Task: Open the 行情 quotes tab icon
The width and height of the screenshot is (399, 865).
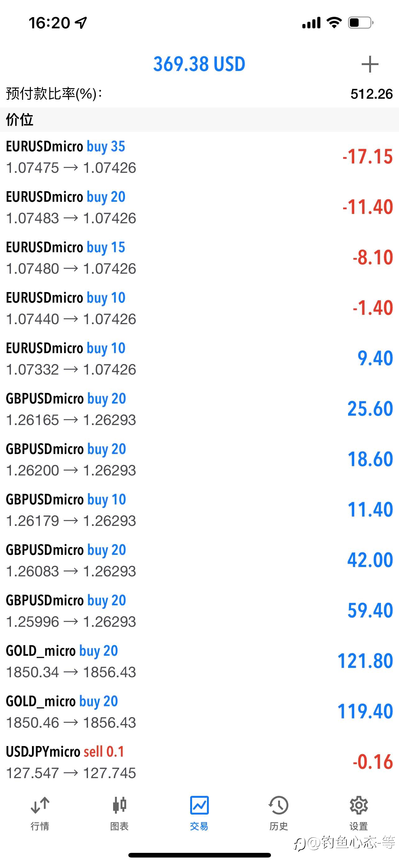Action: tap(40, 805)
